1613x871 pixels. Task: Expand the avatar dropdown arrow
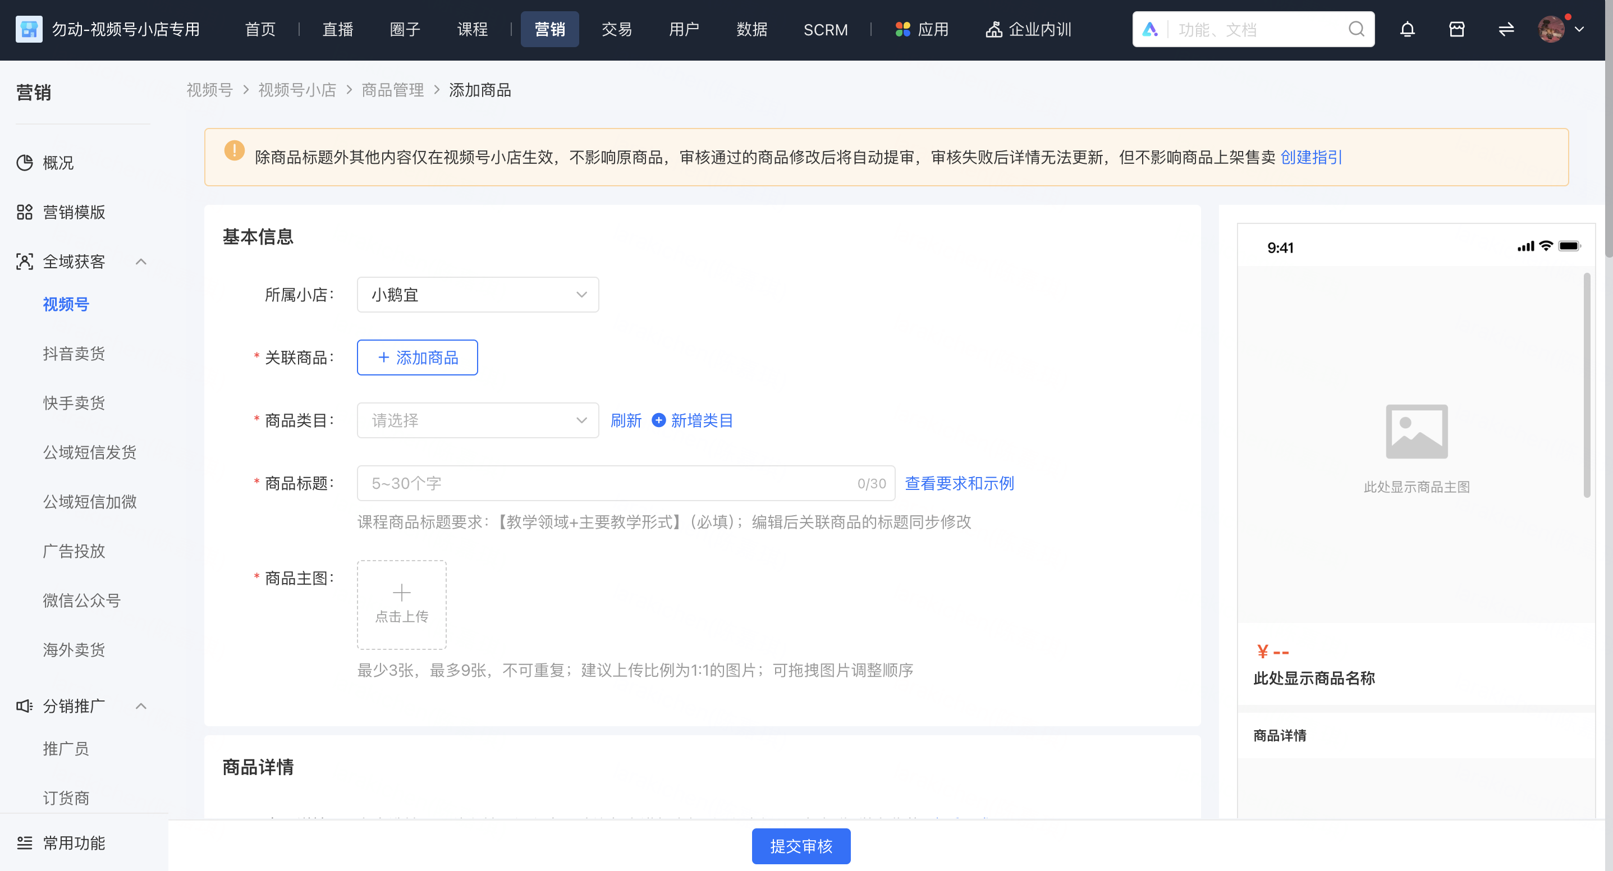tap(1579, 29)
